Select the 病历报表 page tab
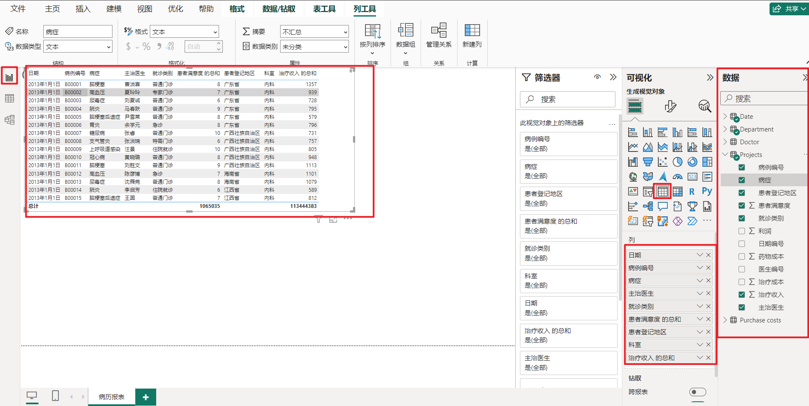 point(112,397)
